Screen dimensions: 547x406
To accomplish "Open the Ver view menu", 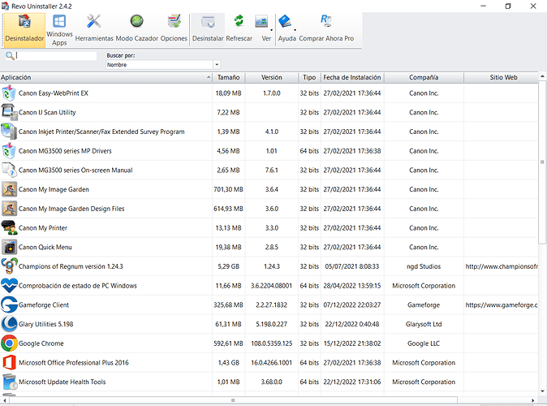I will pyautogui.click(x=266, y=30).
